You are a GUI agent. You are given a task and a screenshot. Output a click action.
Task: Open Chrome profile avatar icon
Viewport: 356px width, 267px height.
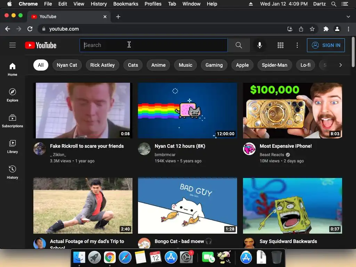pos(337,29)
